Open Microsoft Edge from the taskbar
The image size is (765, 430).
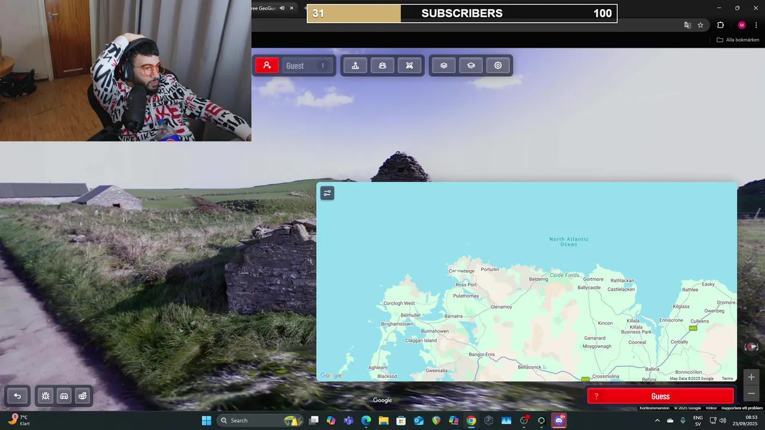tap(366, 420)
